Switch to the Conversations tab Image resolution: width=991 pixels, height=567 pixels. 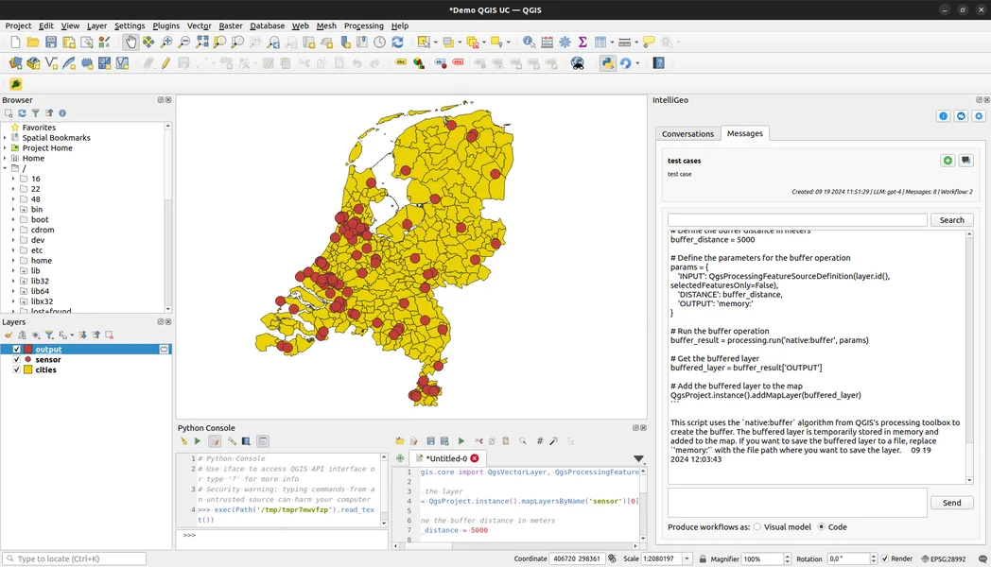pos(687,134)
